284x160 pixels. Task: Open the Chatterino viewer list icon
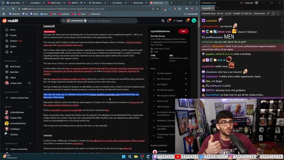(273, 13)
